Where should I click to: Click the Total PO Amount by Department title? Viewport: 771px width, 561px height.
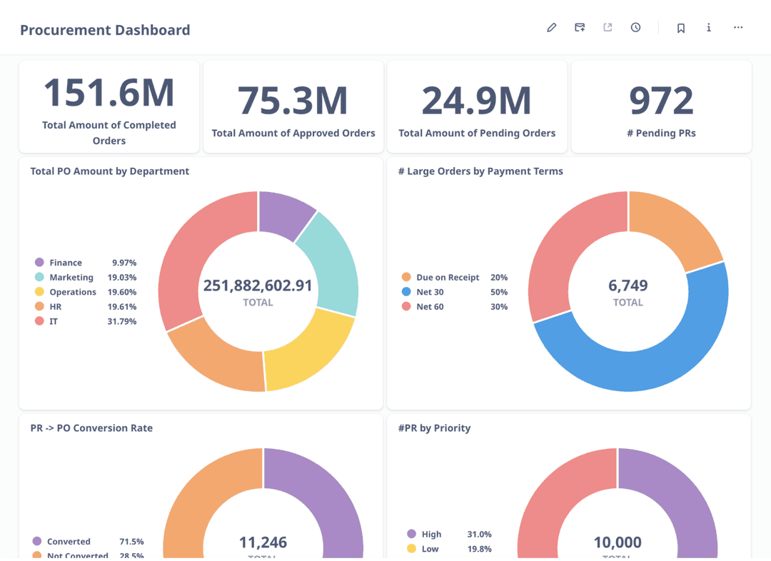point(110,171)
